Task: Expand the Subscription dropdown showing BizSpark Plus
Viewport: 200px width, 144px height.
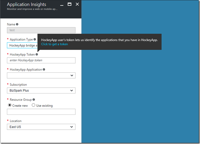Action: click(x=41, y=90)
